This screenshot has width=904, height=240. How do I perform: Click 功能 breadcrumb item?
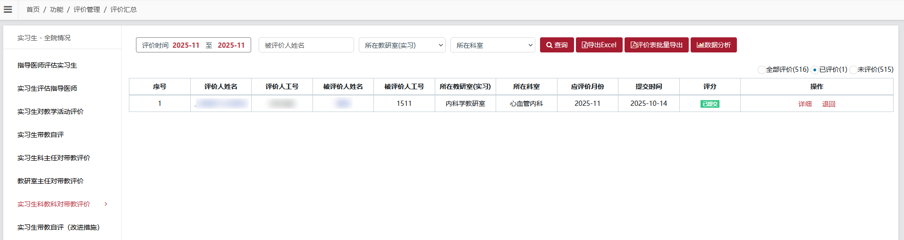(x=57, y=9)
